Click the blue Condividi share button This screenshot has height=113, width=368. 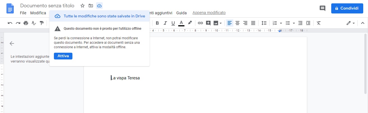point(347,8)
